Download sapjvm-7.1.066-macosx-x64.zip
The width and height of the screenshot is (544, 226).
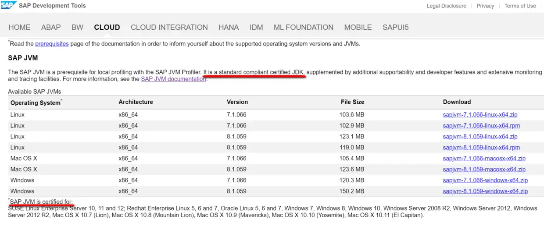(484, 159)
